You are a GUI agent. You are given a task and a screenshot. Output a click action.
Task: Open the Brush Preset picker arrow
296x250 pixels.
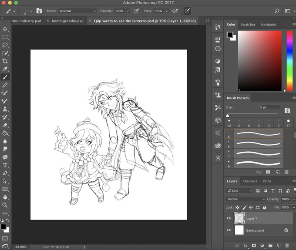coord(31,11)
